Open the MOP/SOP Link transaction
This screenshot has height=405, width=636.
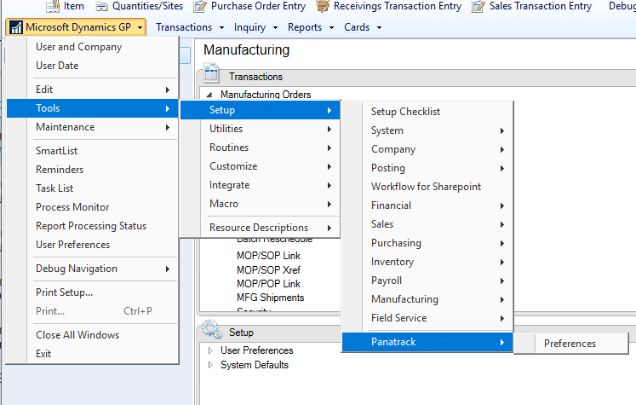pyautogui.click(x=268, y=256)
